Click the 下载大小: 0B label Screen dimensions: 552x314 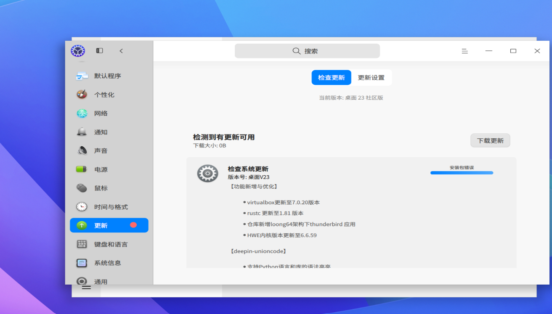(x=210, y=145)
